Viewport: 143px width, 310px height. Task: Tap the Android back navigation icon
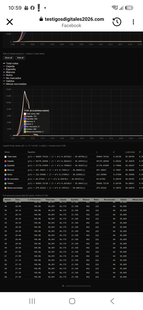tap(112, 301)
